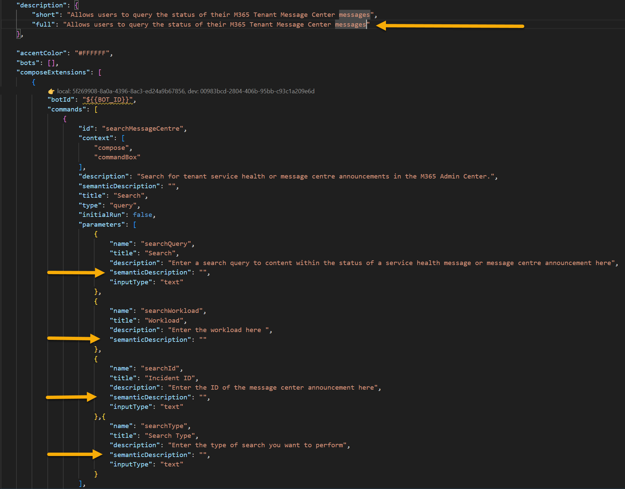Click the false value of initialRun
Screen dimensions: 625x489
[142, 215]
